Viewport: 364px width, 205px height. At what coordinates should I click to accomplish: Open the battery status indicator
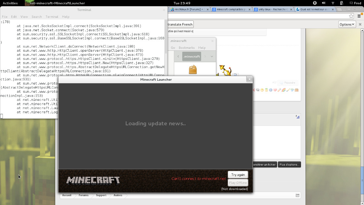click(342, 3)
